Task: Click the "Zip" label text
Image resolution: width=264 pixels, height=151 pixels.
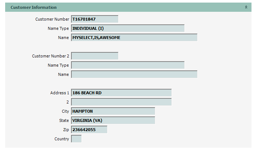Action: [x=66, y=130]
